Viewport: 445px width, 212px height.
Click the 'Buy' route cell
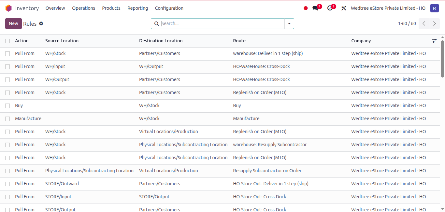point(237,106)
